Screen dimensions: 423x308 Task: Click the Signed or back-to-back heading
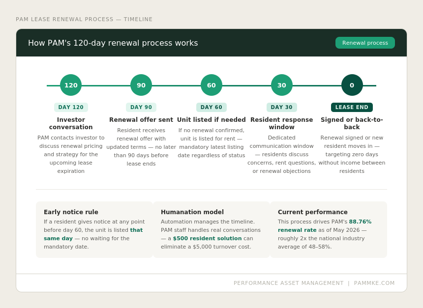352,123
